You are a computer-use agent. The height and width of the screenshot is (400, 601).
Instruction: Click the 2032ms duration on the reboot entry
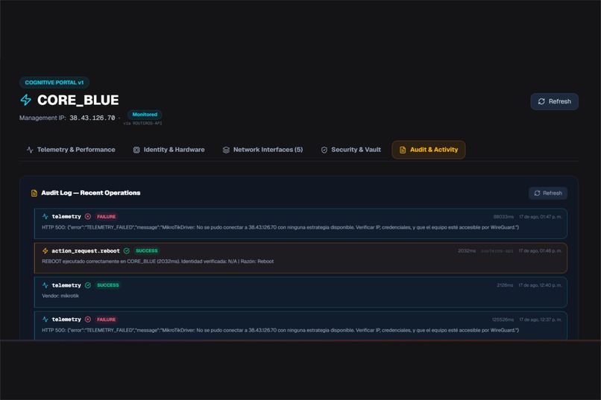coord(467,251)
